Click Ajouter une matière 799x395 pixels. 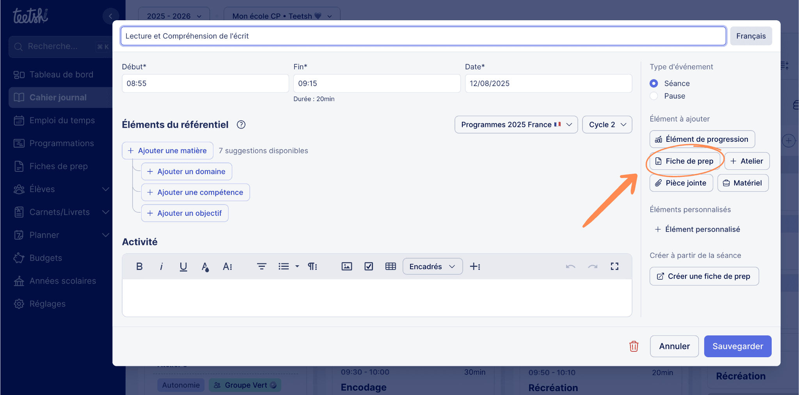(x=167, y=151)
